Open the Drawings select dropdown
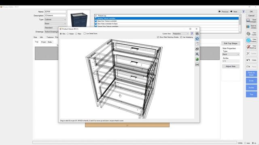Image resolution: width=259 pixels, height=145 pixels. click(x=51, y=32)
